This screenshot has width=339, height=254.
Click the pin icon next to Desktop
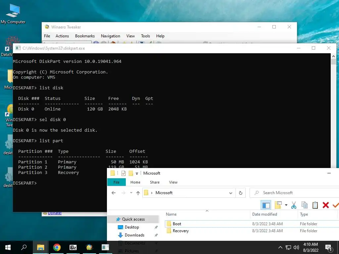tap(156, 227)
